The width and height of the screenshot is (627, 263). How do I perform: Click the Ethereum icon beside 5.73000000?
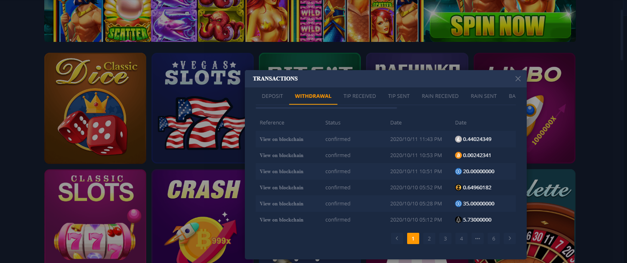point(458,220)
